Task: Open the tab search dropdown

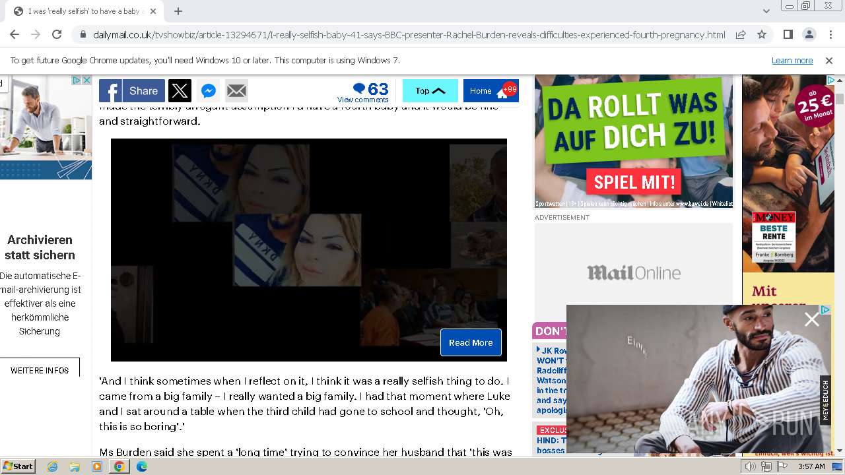Action: pos(766,11)
